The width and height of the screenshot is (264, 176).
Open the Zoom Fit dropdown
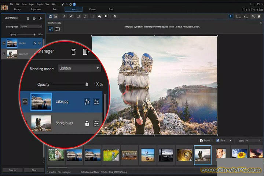[x=253, y=140]
